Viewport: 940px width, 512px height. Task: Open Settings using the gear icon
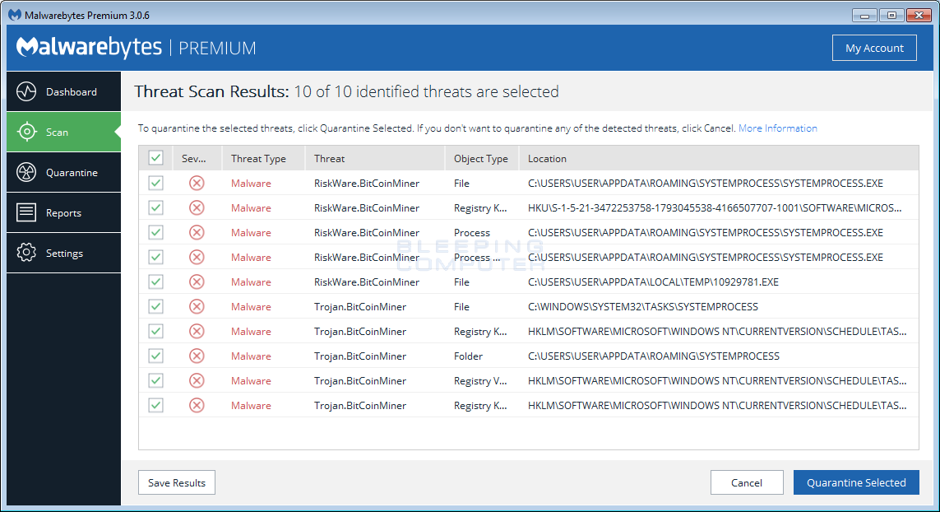(x=29, y=253)
